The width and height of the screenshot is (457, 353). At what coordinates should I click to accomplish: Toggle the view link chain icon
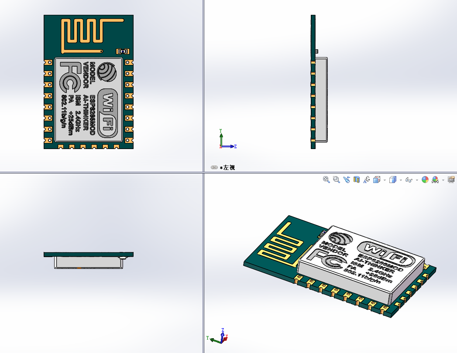click(213, 167)
